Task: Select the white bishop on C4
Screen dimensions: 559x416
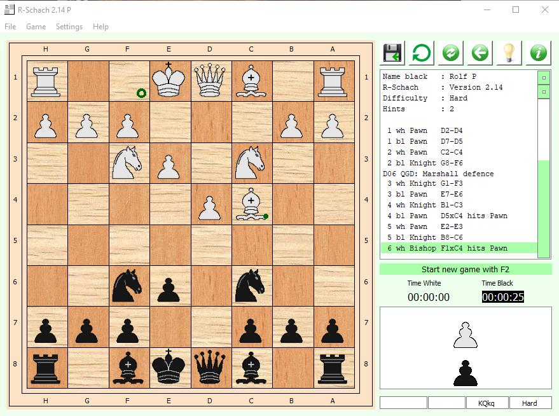Action: tap(251, 205)
